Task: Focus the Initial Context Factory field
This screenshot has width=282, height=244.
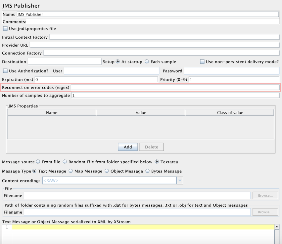Action: pyautogui.click(x=164, y=37)
